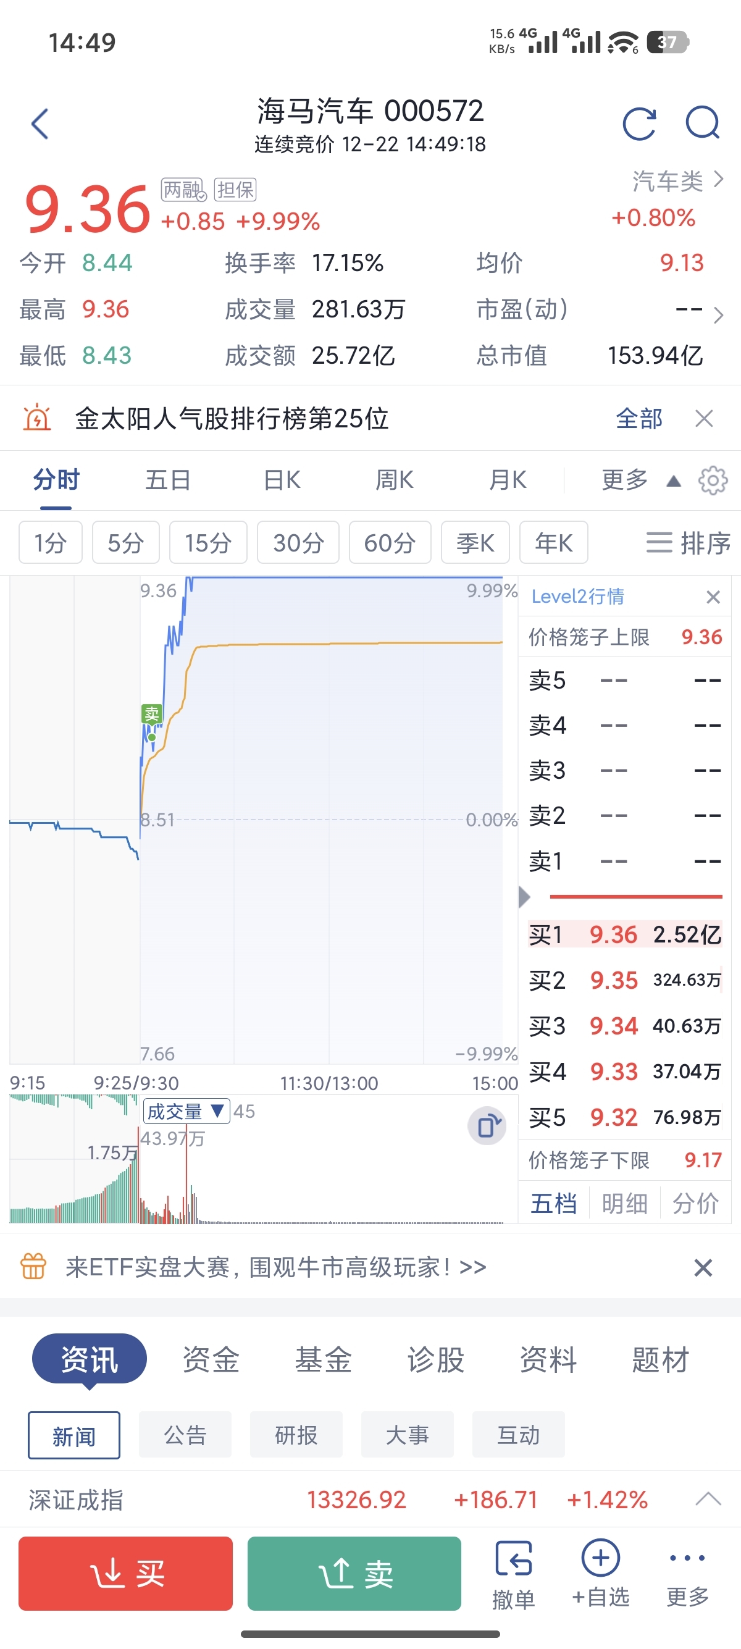Image resolution: width=741 pixels, height=1649 pixels.
Task: Open the search magnifier icon
Action: click(703, 122)
